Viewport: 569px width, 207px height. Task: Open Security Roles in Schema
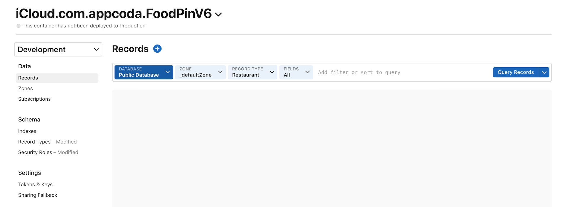pyautogui.click(x=35, y=153)
